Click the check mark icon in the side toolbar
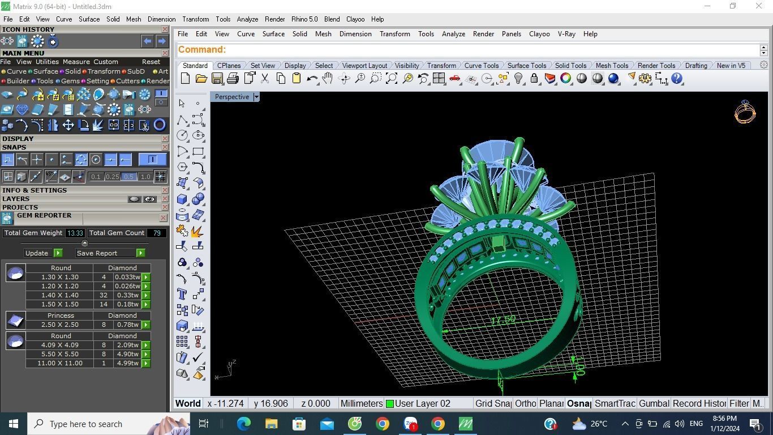The height and width of the screenshot is (435, 773). click(198, 357)
